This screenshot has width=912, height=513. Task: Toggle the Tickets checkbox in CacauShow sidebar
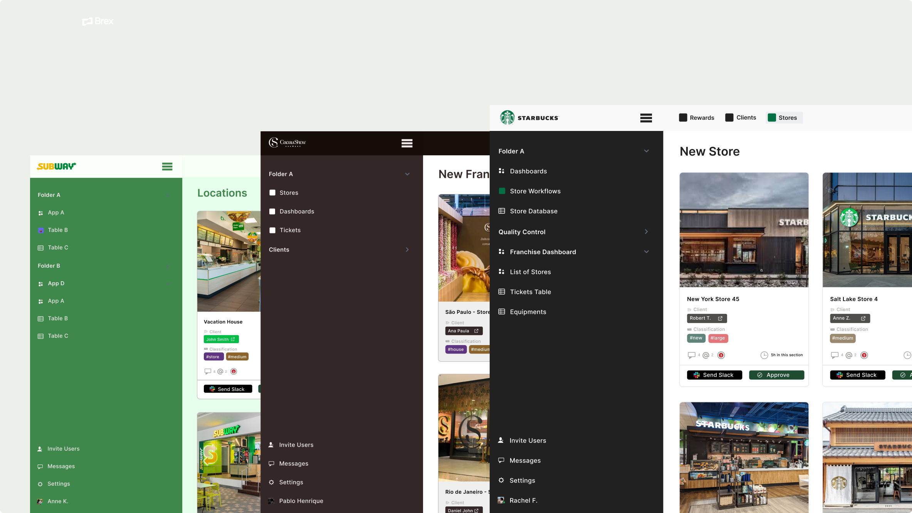pos(272,230)
